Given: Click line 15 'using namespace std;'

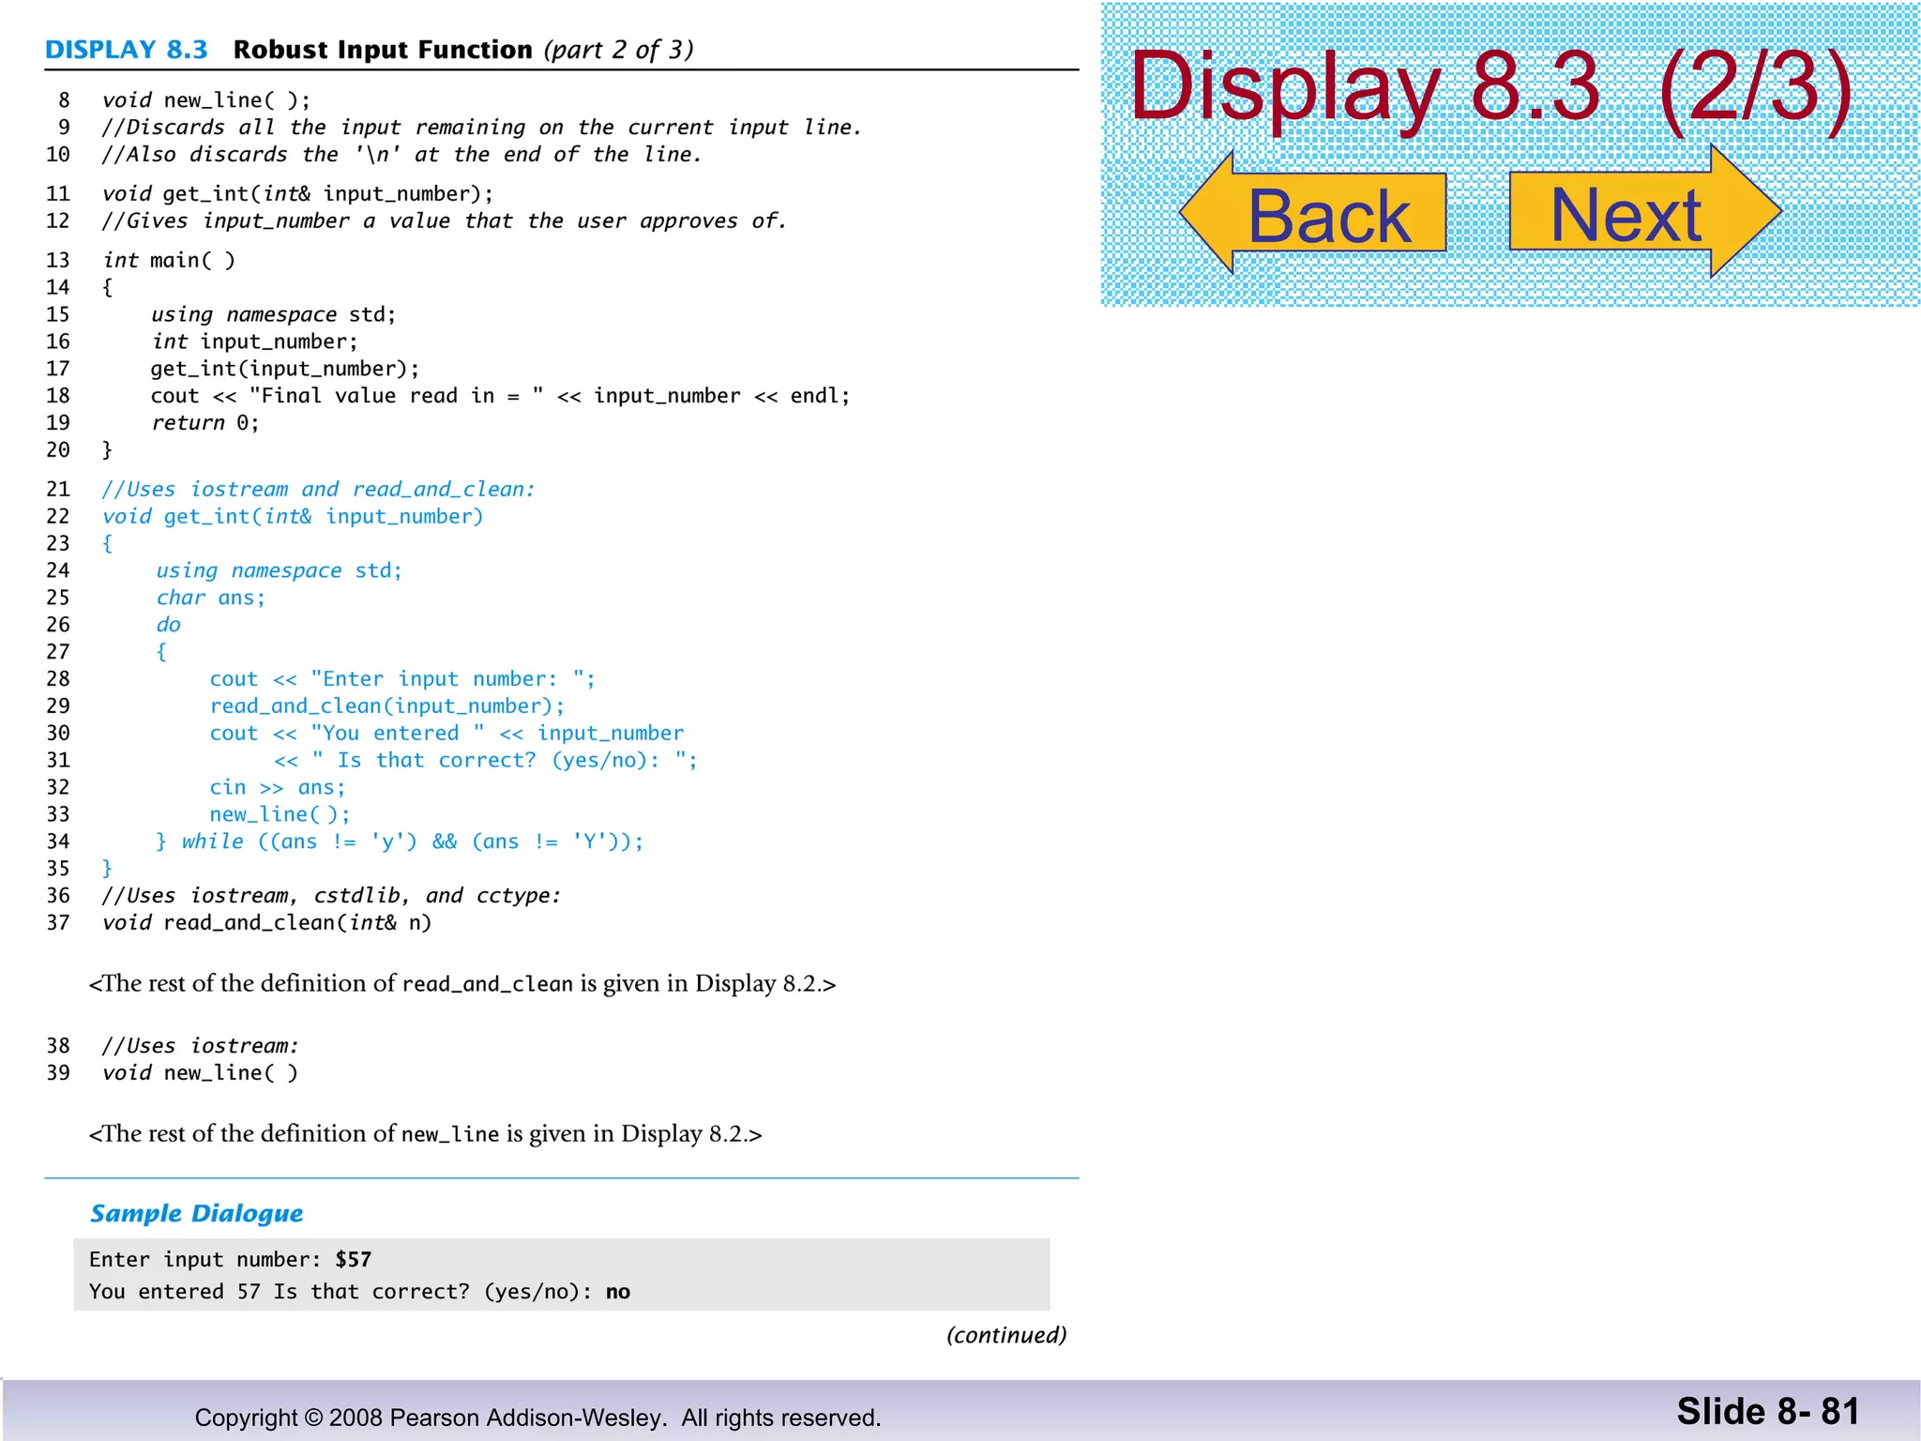Looking at the screenshot, I should [x=274, y=315].
